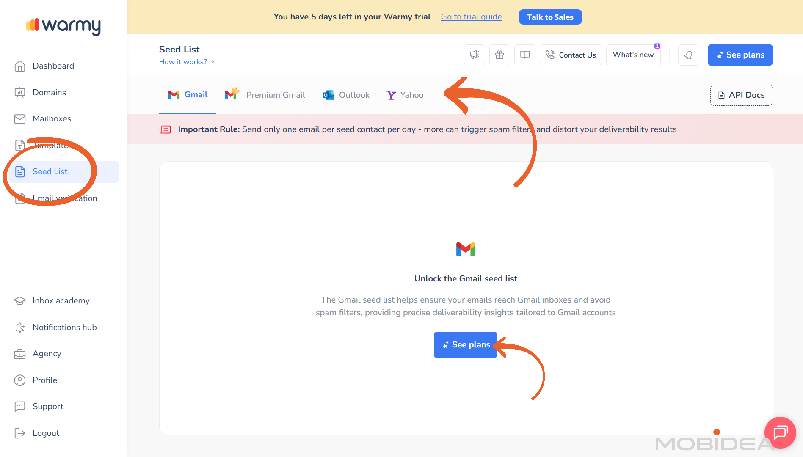Go to Domains in sidebar
This screenshot has width=803, height=457.
[49, 92]
